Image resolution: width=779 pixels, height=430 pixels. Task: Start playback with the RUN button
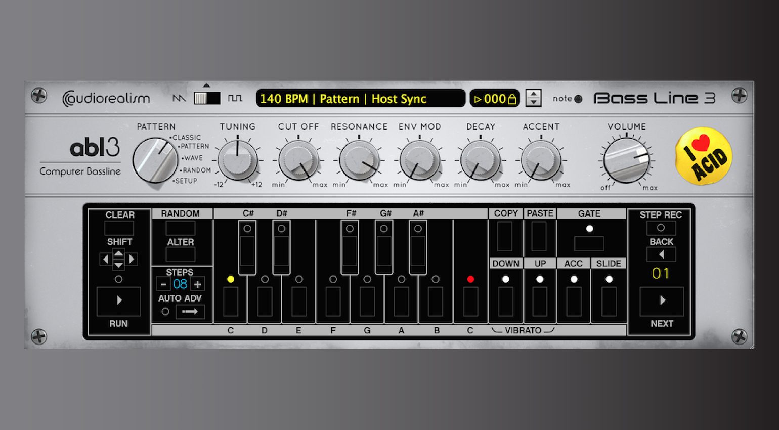coord(118,301)
